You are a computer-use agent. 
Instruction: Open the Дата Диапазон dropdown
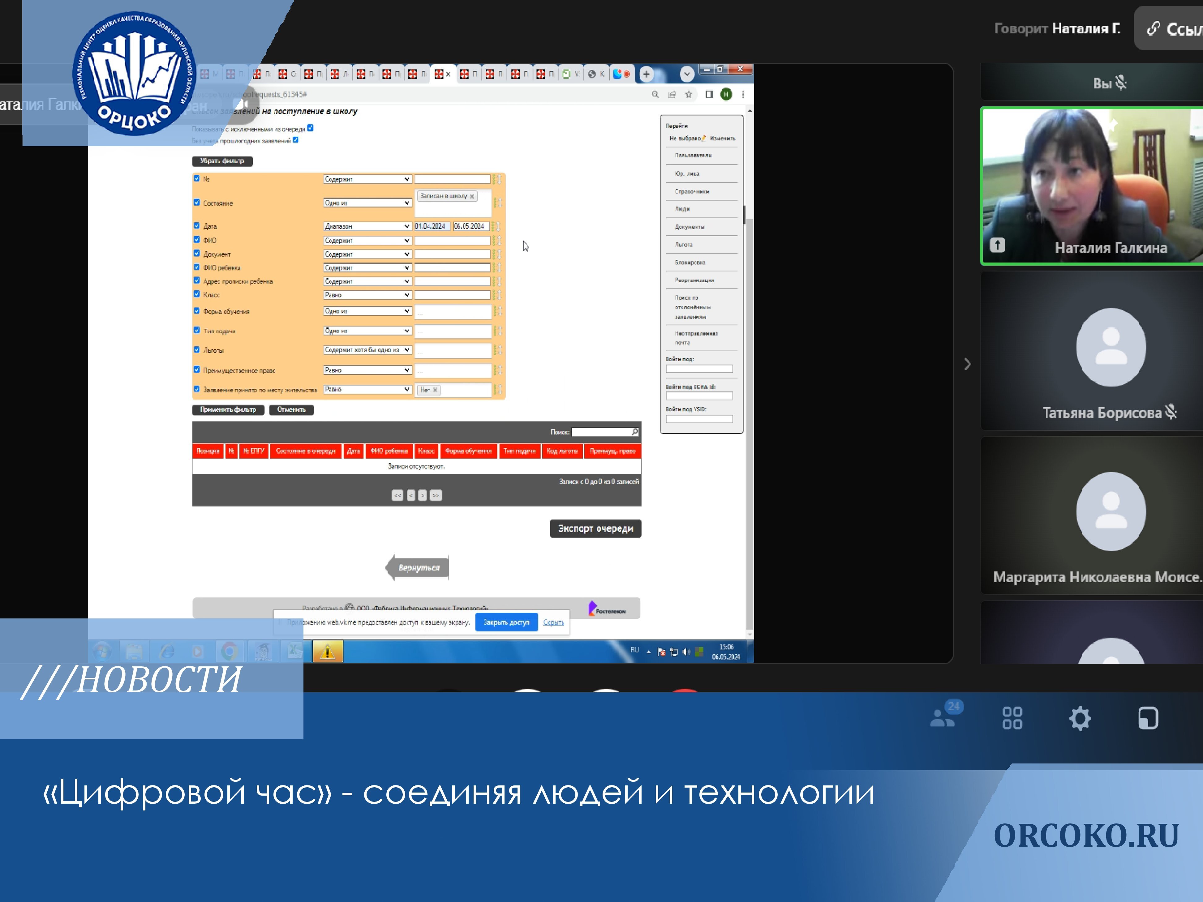(367, 226)
